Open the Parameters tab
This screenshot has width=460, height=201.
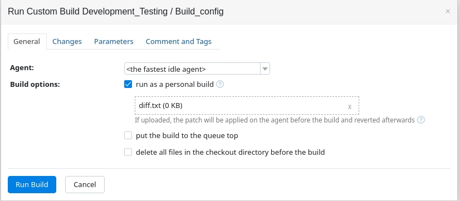(114, 41)
